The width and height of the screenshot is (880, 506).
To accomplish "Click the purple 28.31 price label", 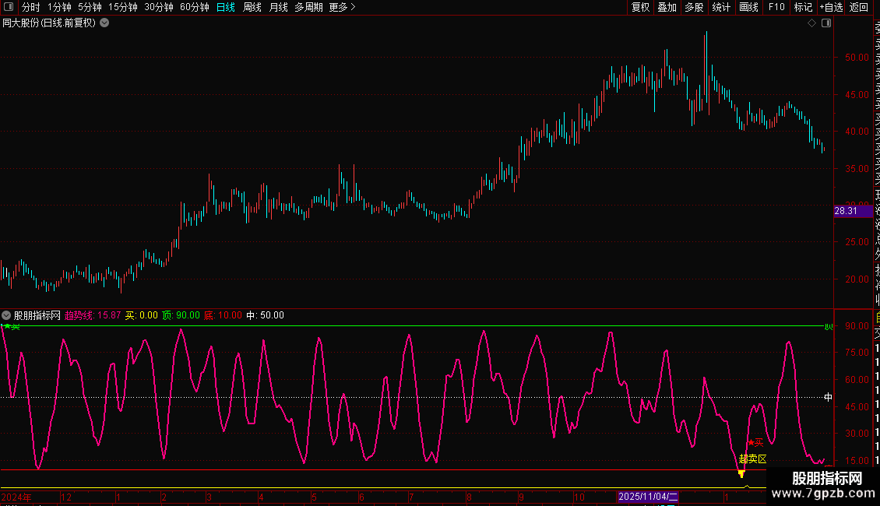I will click(846, 211).
